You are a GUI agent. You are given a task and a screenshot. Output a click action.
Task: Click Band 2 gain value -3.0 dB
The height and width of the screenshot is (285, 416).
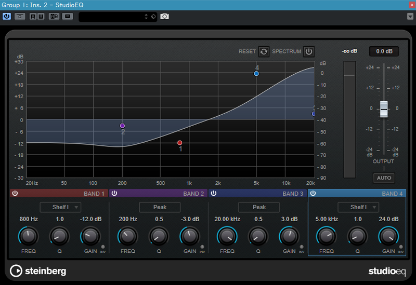[x=190, y=219]
